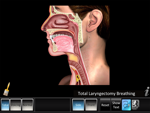Select the Side view
The image size is (150, 113).
[78, 105]
